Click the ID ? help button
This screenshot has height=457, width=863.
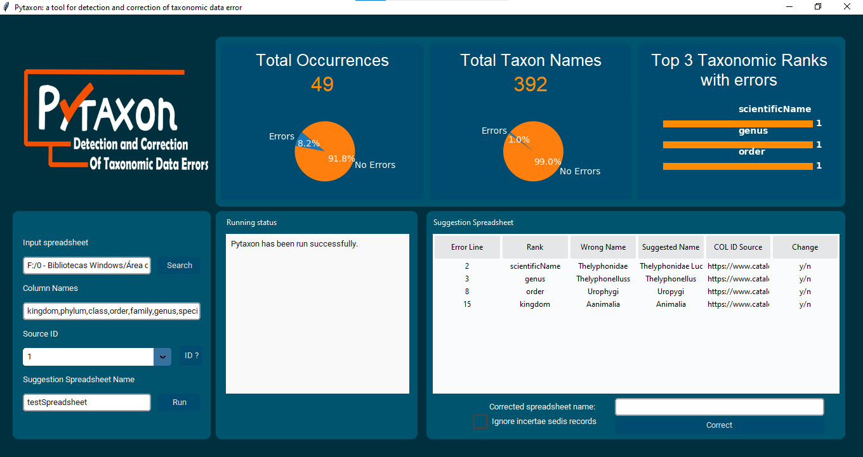191,356
